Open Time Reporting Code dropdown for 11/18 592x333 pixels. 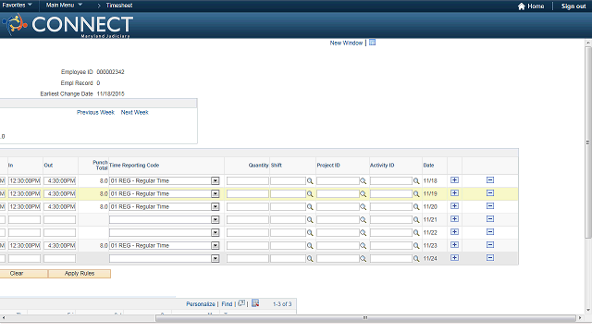216,181
